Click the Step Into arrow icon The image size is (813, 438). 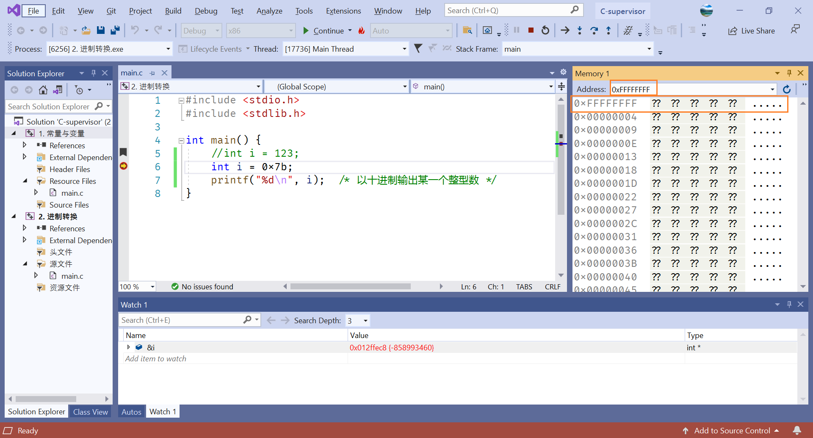pyautogui.click(x=580, y=30)
